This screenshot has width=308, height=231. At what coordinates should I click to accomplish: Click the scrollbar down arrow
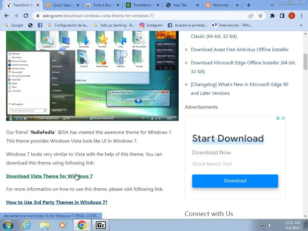tap(305, 216)
